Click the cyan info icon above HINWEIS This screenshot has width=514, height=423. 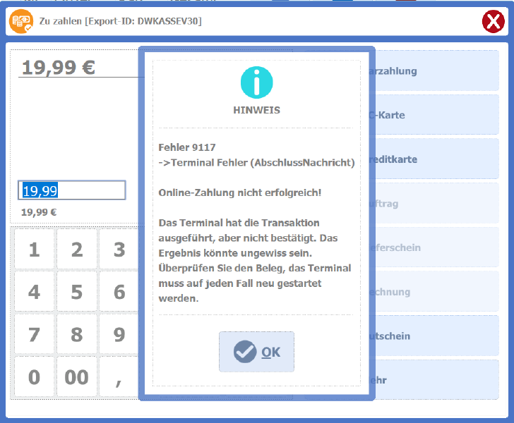click(x=256, y=82)
